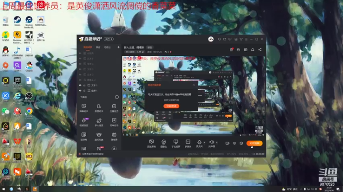Open the hamburger menu in title bar
Screen dimensions: 343x192
tap(246, 39)
